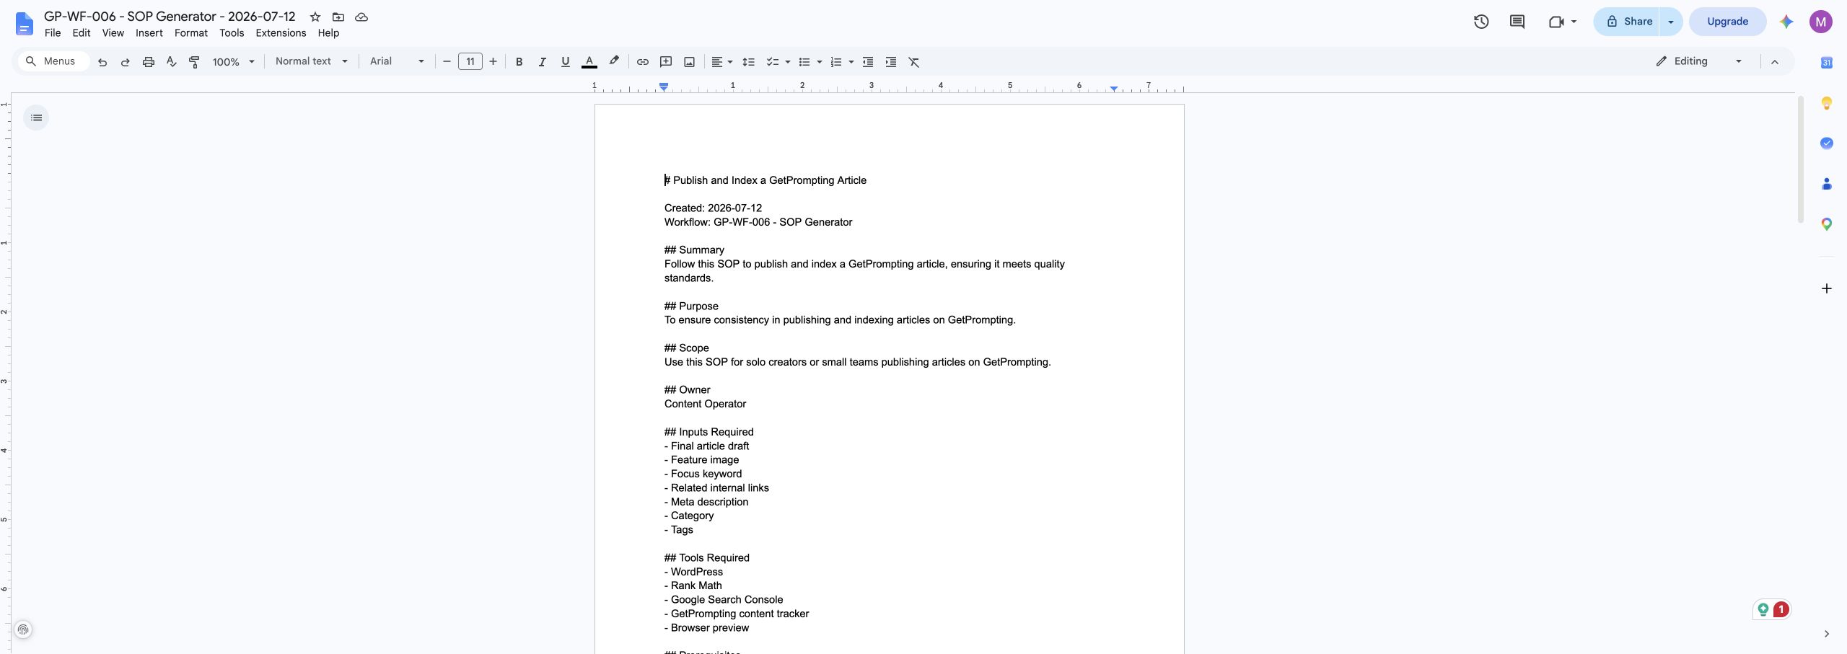Star this document

click(x=315, y=17)
